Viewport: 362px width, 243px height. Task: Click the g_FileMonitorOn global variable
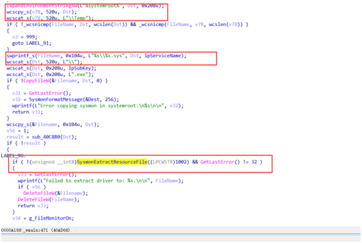pos(51,218)
